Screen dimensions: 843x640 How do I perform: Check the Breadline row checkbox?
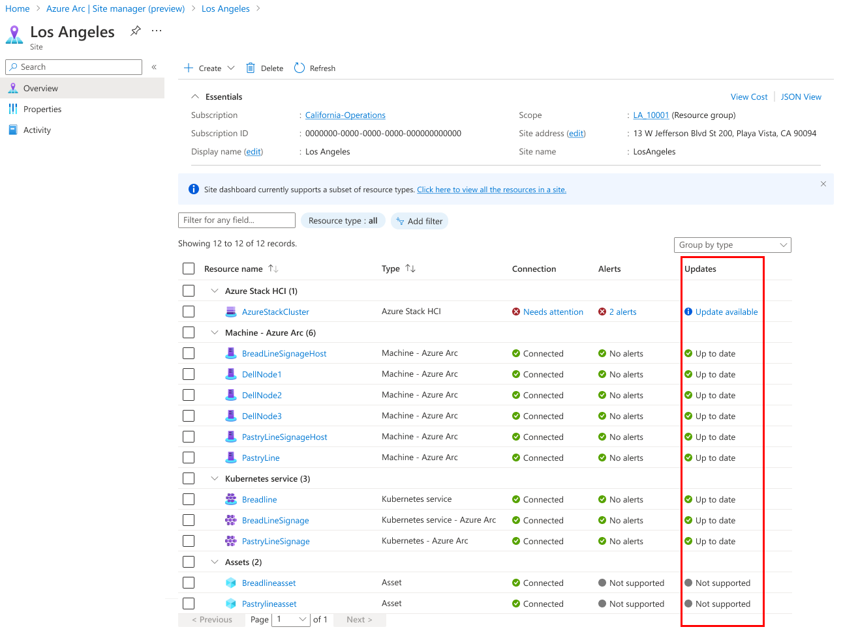tap(189, 499)
